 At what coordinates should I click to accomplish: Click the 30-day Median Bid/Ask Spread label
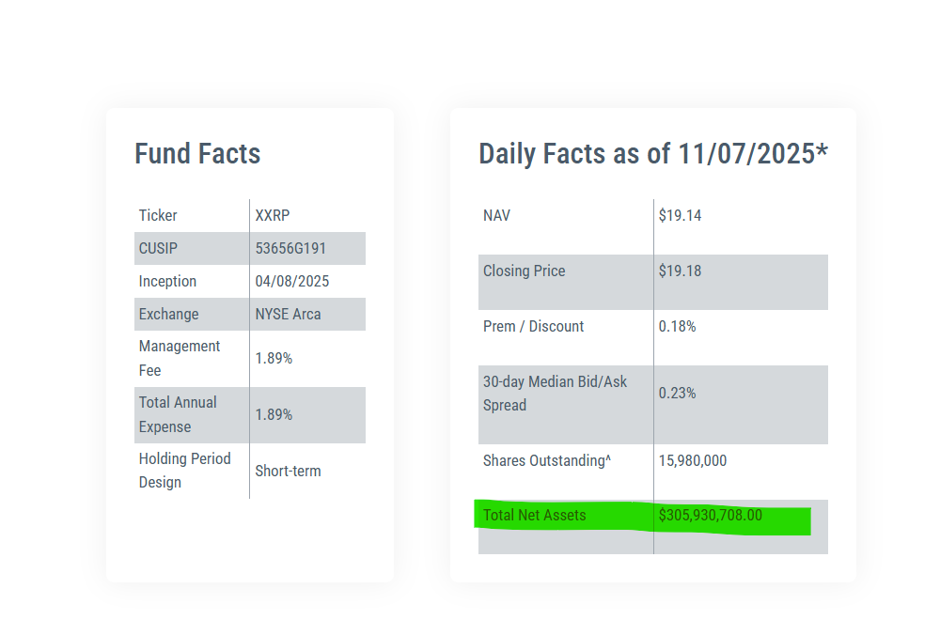555,394
